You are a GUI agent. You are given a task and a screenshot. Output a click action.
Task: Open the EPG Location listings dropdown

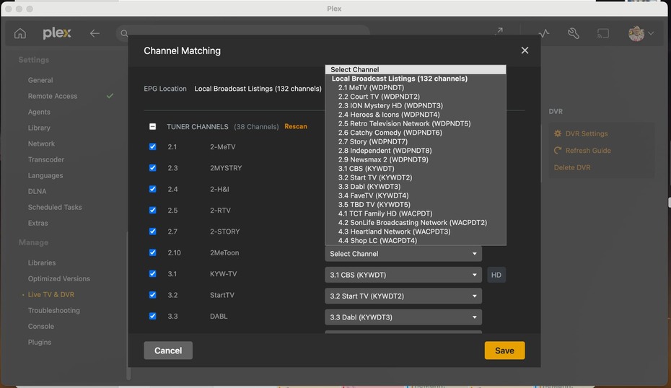point(258,89)
